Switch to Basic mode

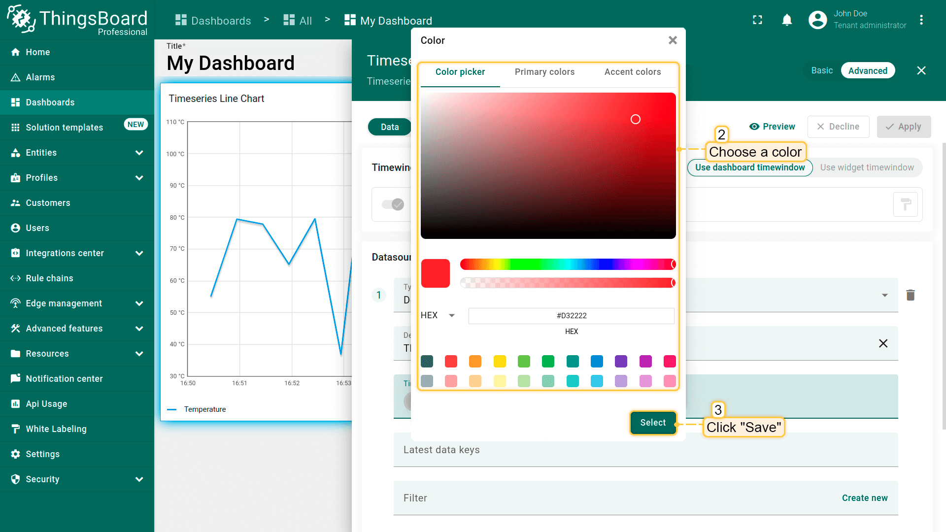click(822, 70)
